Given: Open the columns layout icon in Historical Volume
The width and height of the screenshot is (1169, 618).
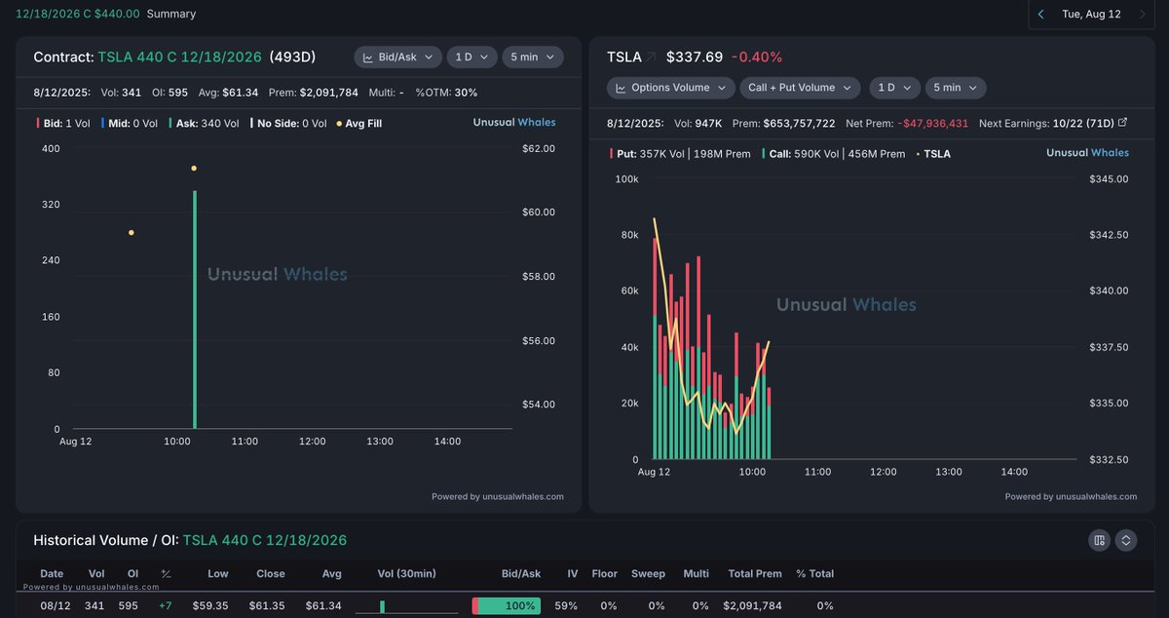Looking at the screenshot, I should pos(1099,540).
